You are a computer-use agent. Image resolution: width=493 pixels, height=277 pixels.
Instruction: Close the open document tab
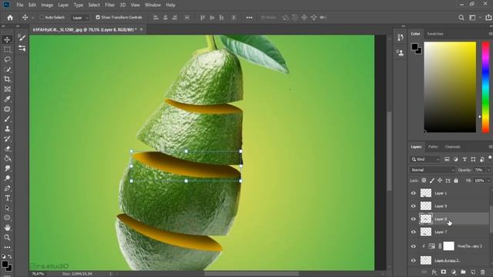pos(142,29)
